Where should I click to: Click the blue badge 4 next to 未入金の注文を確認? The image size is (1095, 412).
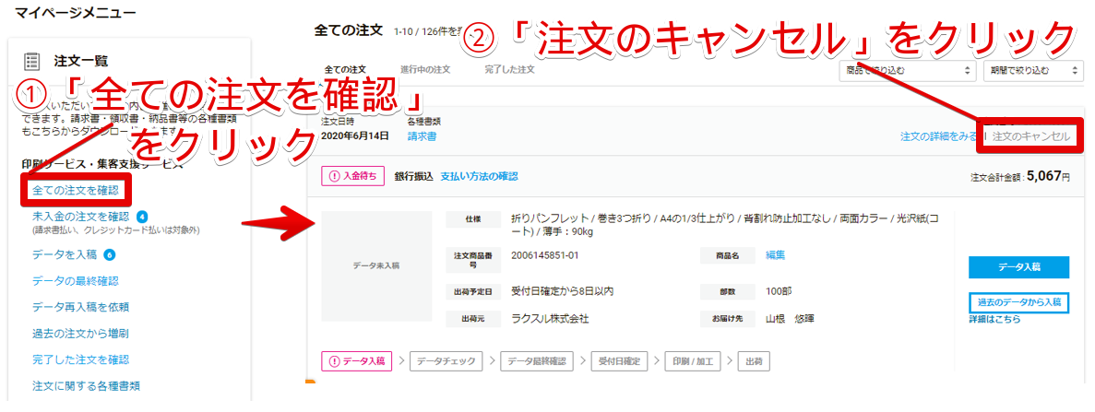coord(143,216)
